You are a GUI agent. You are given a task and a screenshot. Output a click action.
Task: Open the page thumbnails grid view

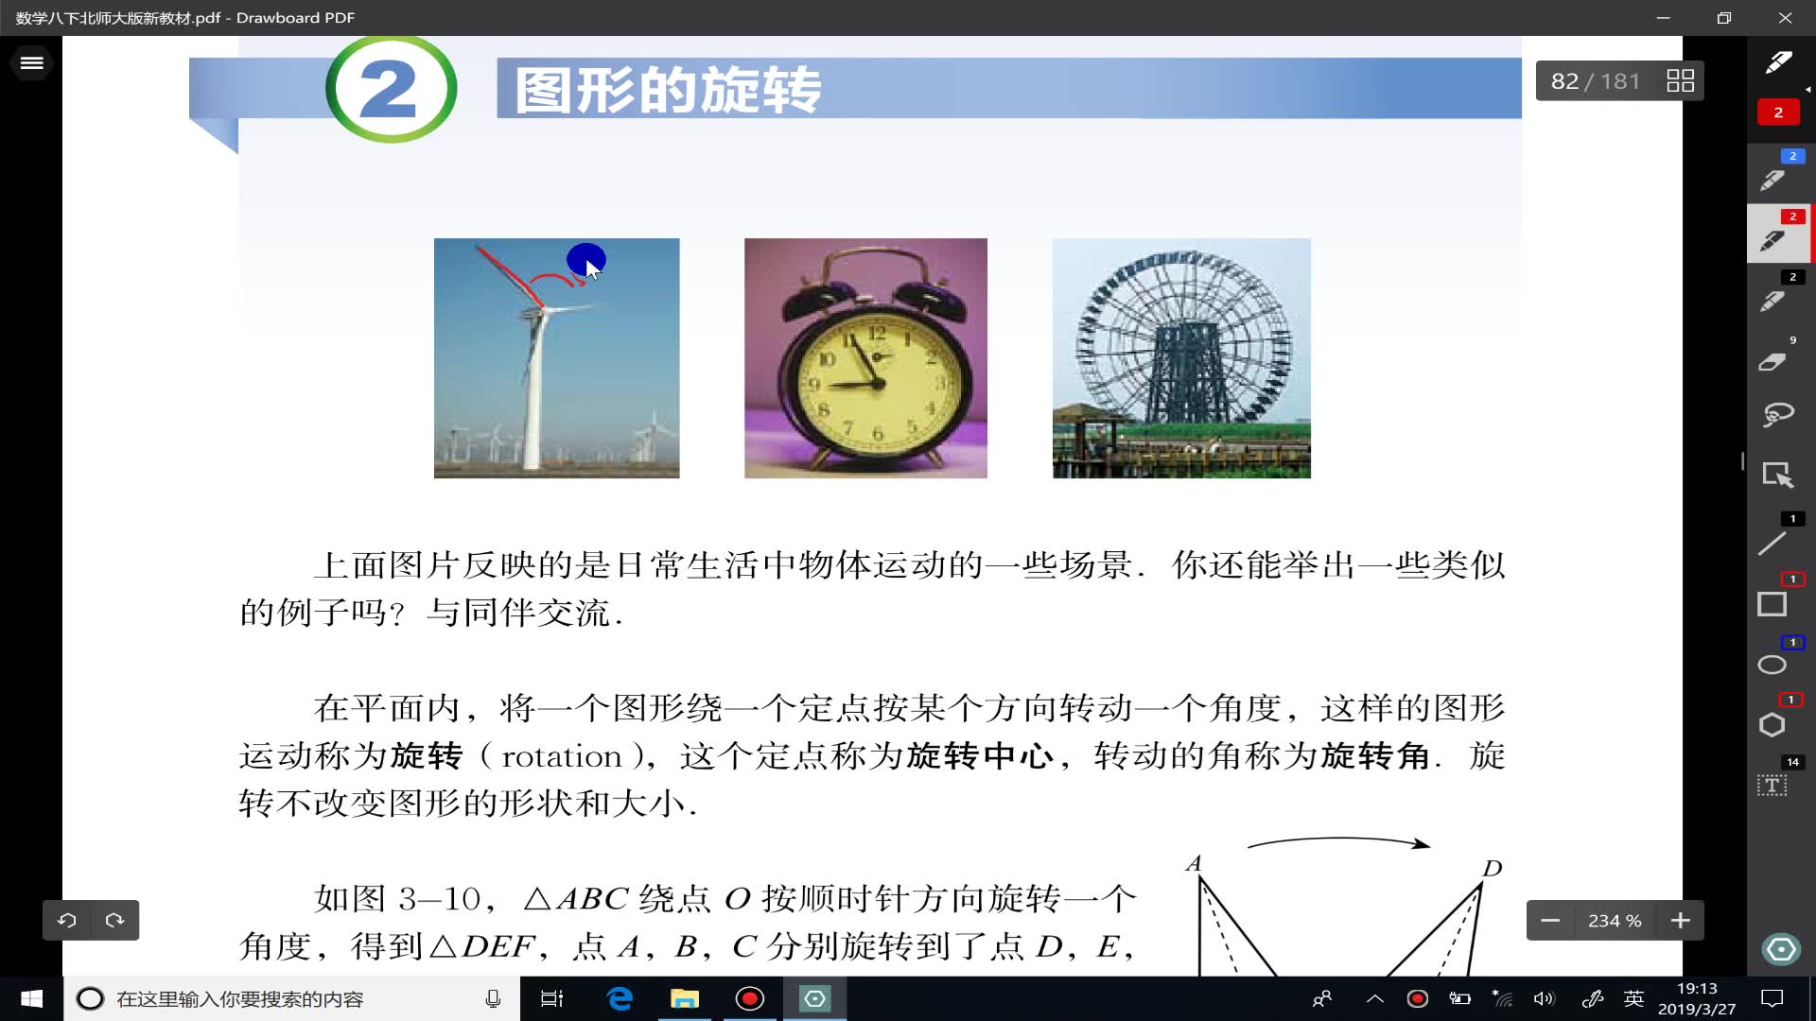pos(1680,80)
